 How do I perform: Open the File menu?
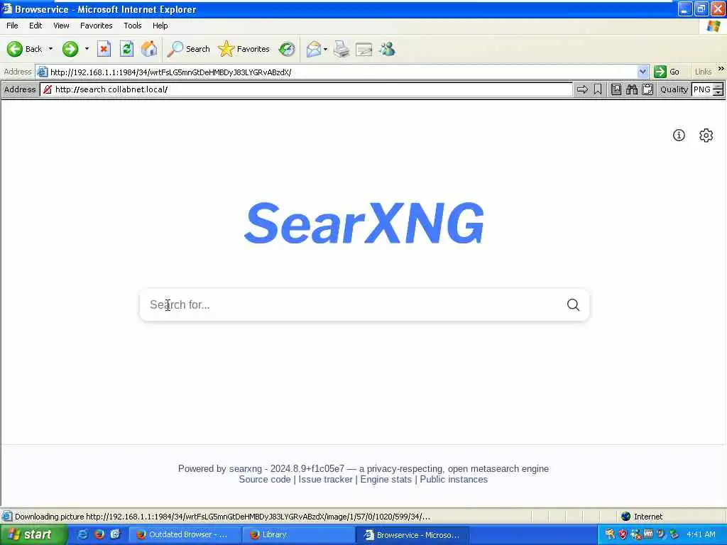point(12,26)
